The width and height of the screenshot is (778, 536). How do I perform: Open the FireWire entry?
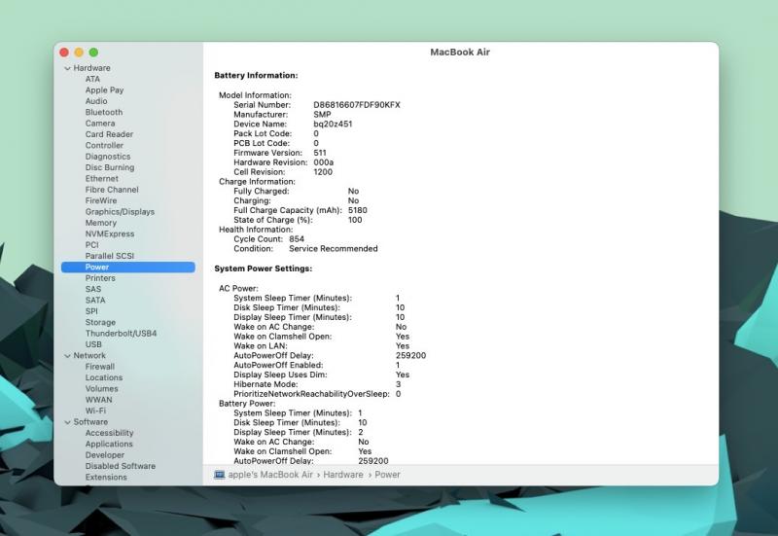pos(101,200)
